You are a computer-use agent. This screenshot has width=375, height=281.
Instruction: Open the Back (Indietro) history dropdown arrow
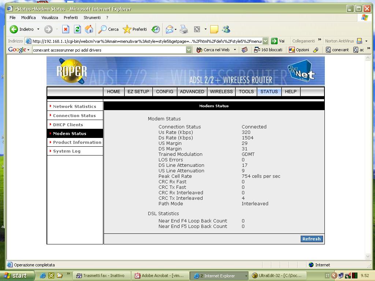click(x=38, y=29)
